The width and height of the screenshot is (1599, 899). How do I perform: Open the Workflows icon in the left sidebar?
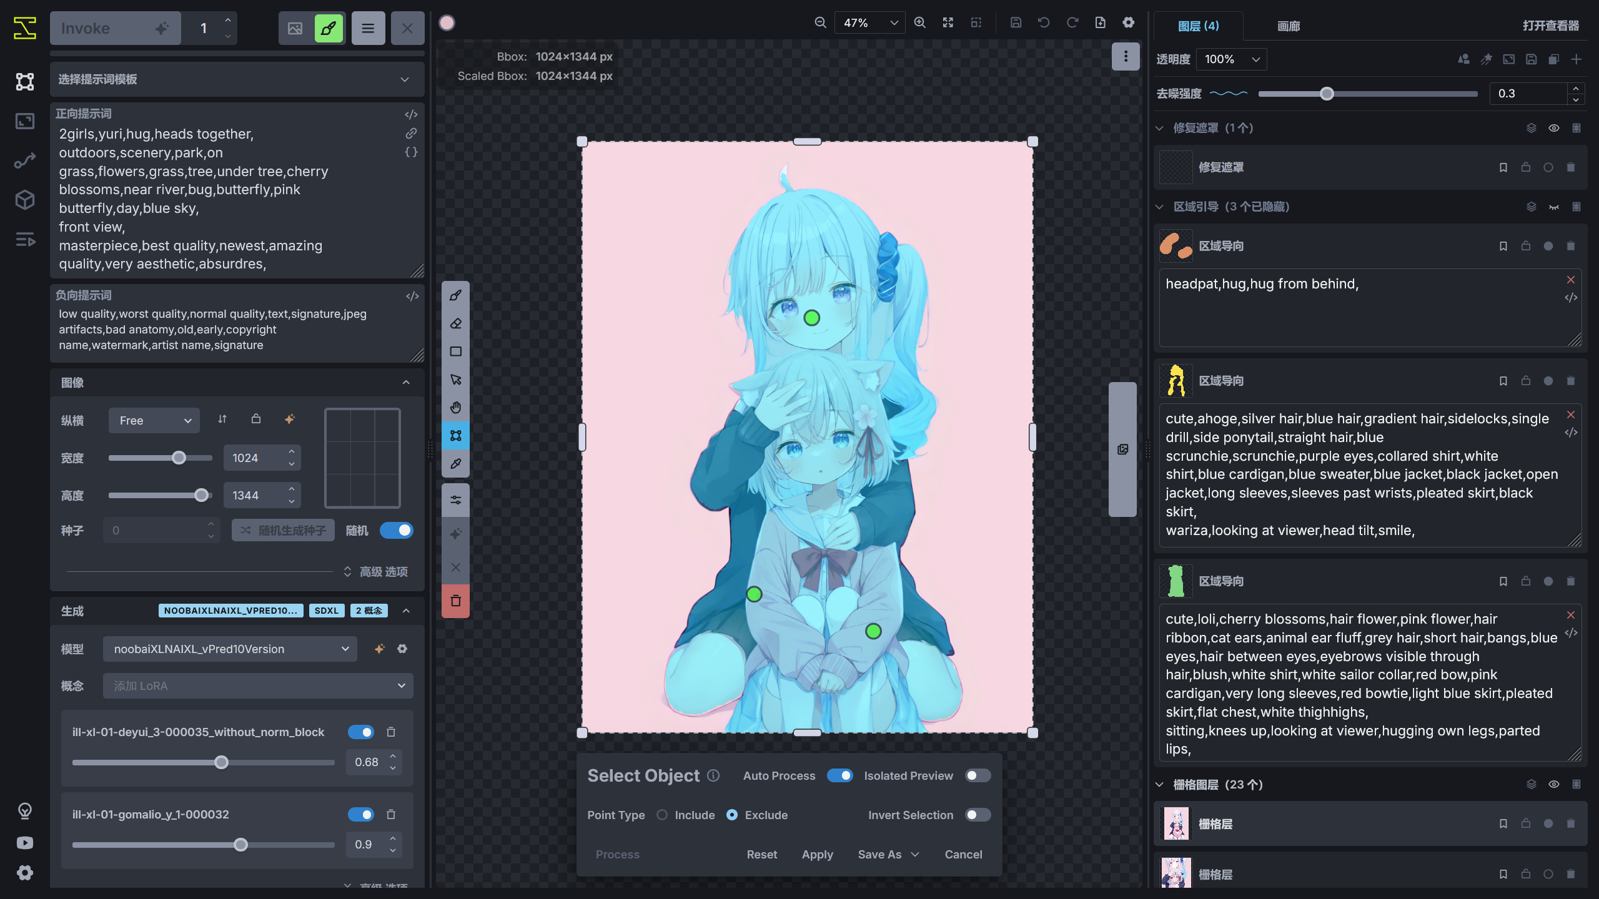tap(24, 160)
